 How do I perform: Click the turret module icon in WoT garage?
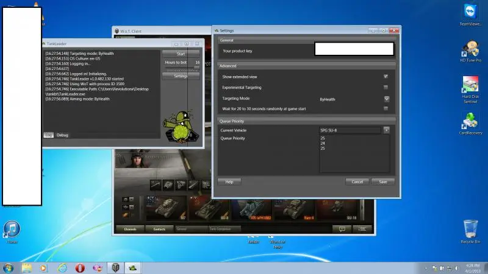(x=168, y=185)
